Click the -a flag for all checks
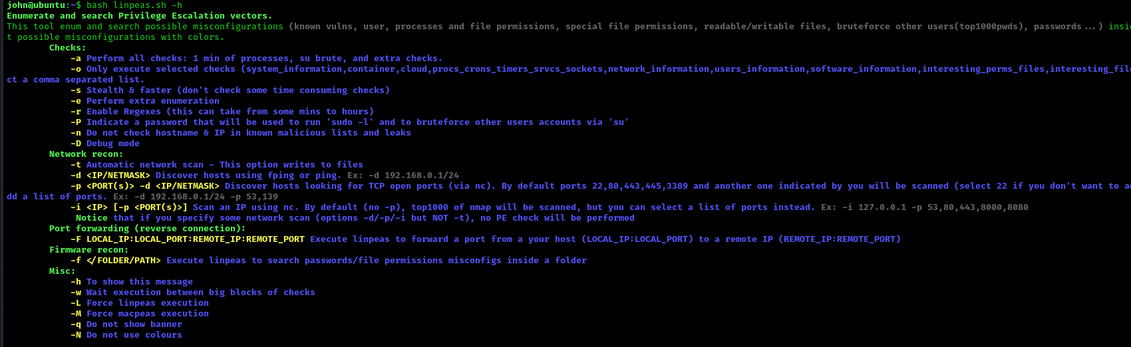Image resolution: width=1131 pixels, height=347 pixels. tap(76, 58)
